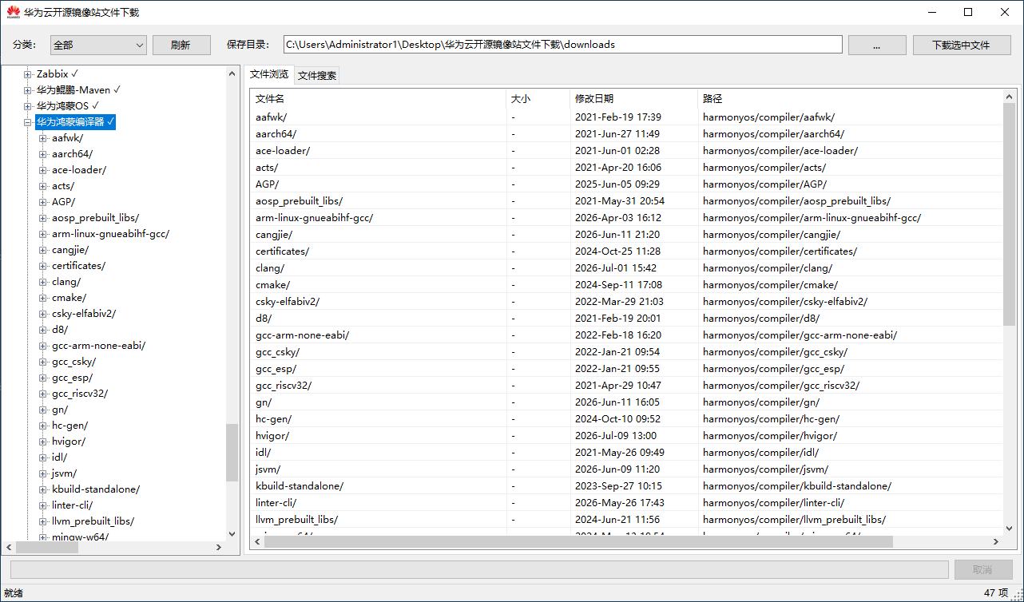Click the Huawei logo icon in title bar
This screenshot has width=1024, height=602.
click(14, 12)
